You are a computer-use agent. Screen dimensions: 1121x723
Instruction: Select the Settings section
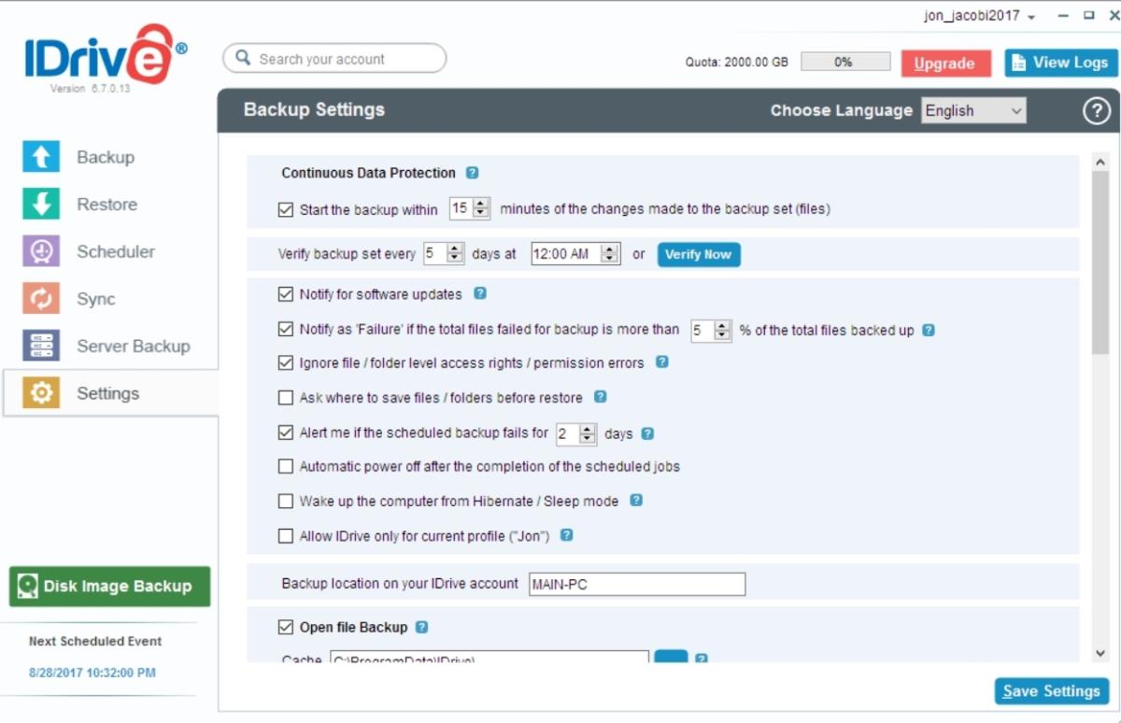[108, 393]
